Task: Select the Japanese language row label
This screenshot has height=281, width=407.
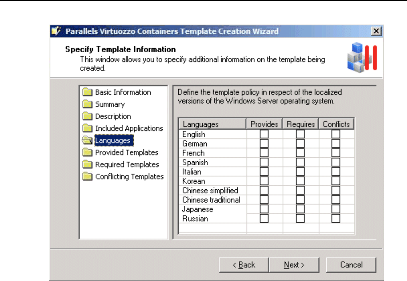Action: tap(197, 209)
